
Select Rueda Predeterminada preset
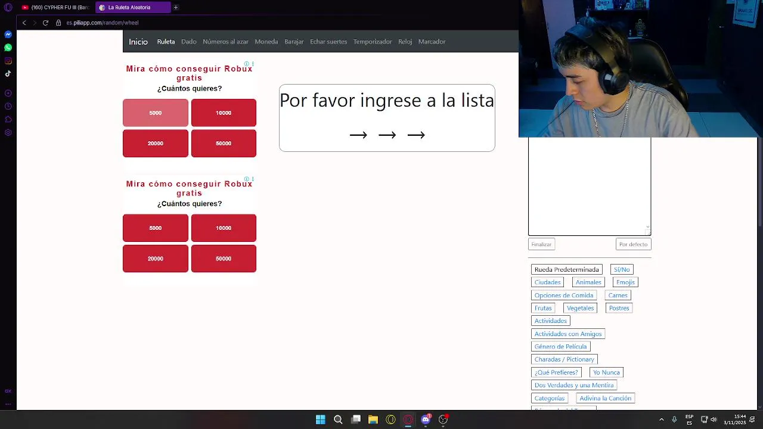point(567,269)
